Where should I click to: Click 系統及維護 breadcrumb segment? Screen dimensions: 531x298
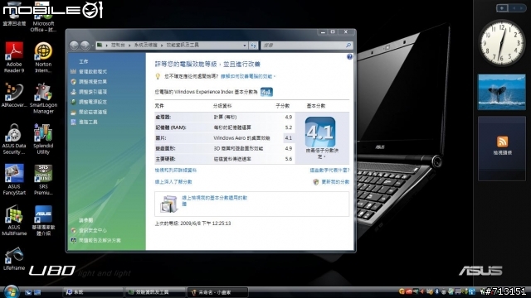(x=146, y=45)
